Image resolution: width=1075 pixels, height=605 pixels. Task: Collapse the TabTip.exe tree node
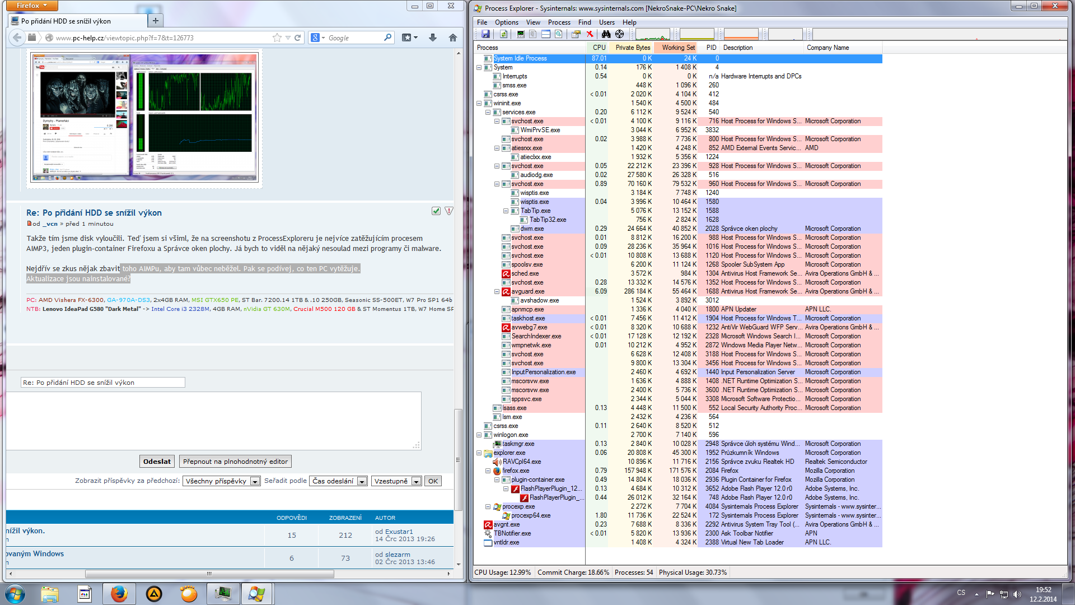506,211
